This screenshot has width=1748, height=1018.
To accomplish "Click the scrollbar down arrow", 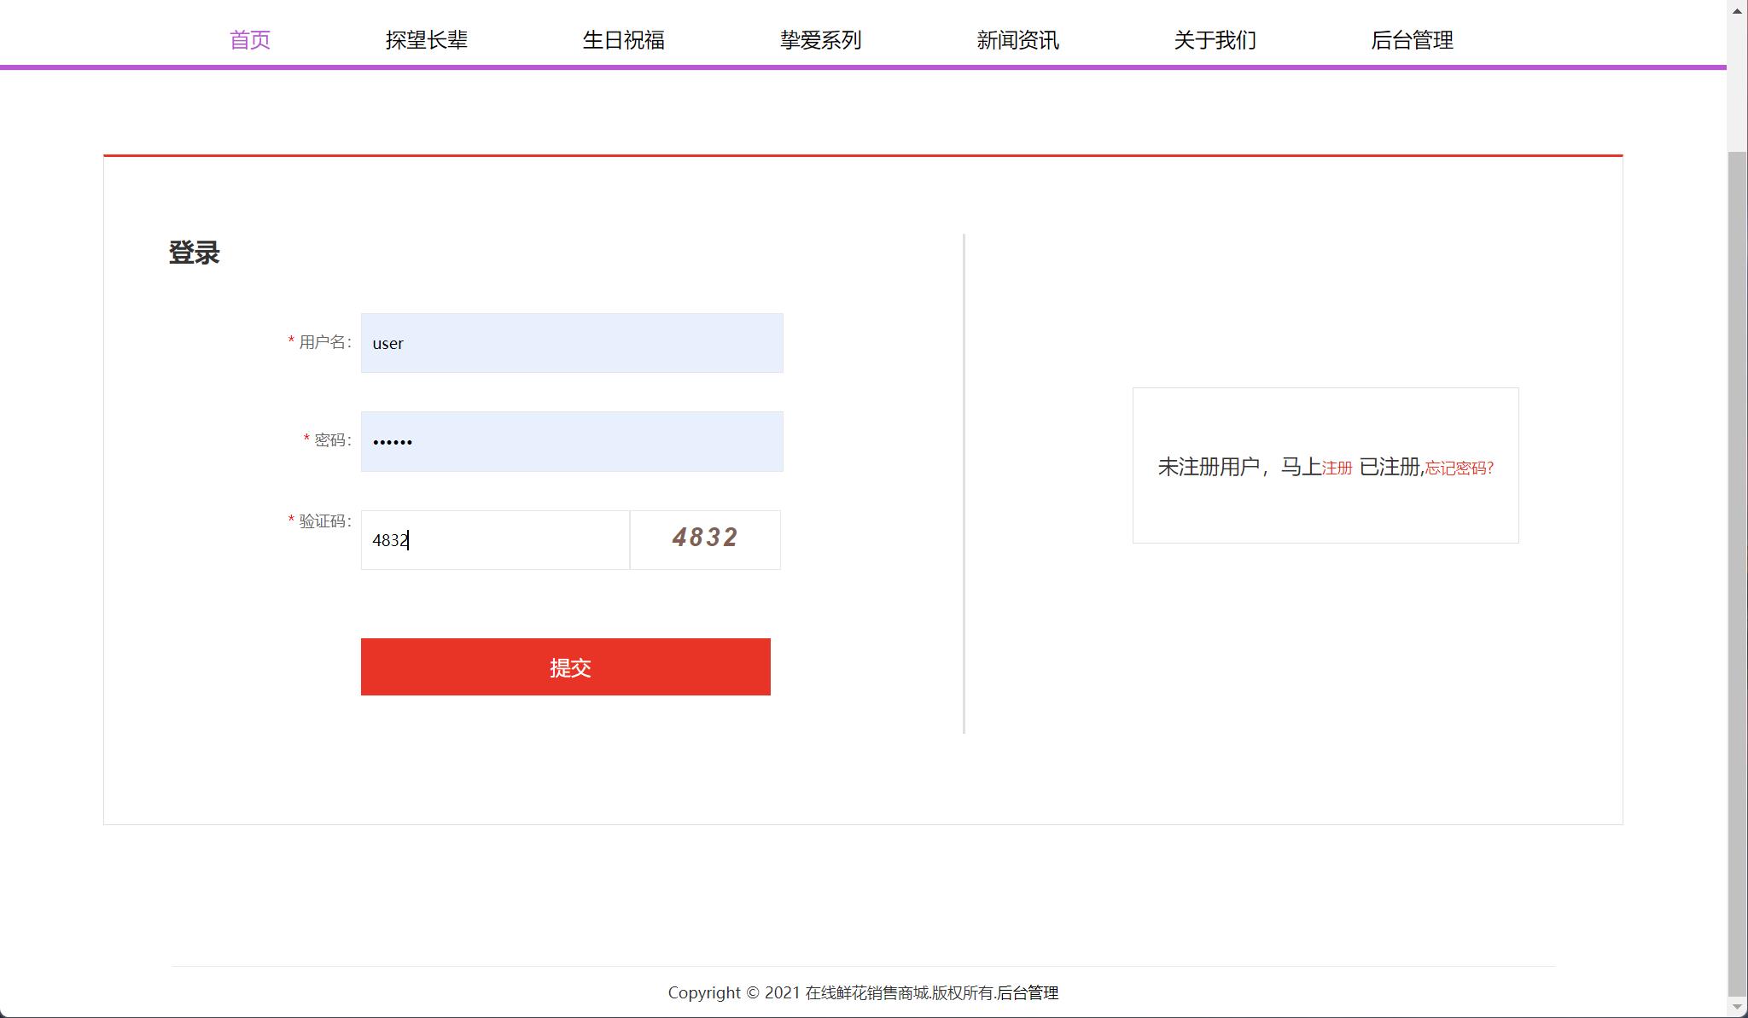I will pos(1738,1007).
